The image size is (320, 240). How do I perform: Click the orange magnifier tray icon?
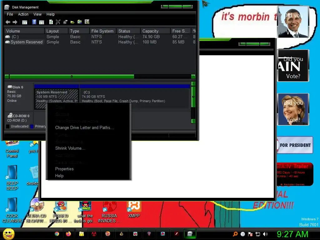click(235, 234)
